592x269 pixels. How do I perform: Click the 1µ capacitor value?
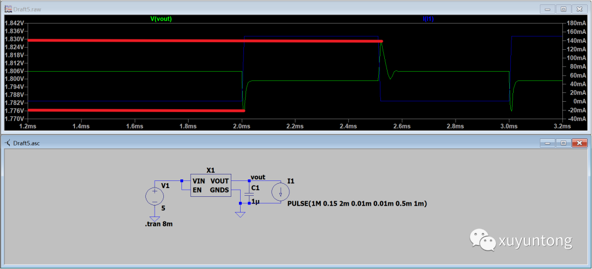coord(255,202)
